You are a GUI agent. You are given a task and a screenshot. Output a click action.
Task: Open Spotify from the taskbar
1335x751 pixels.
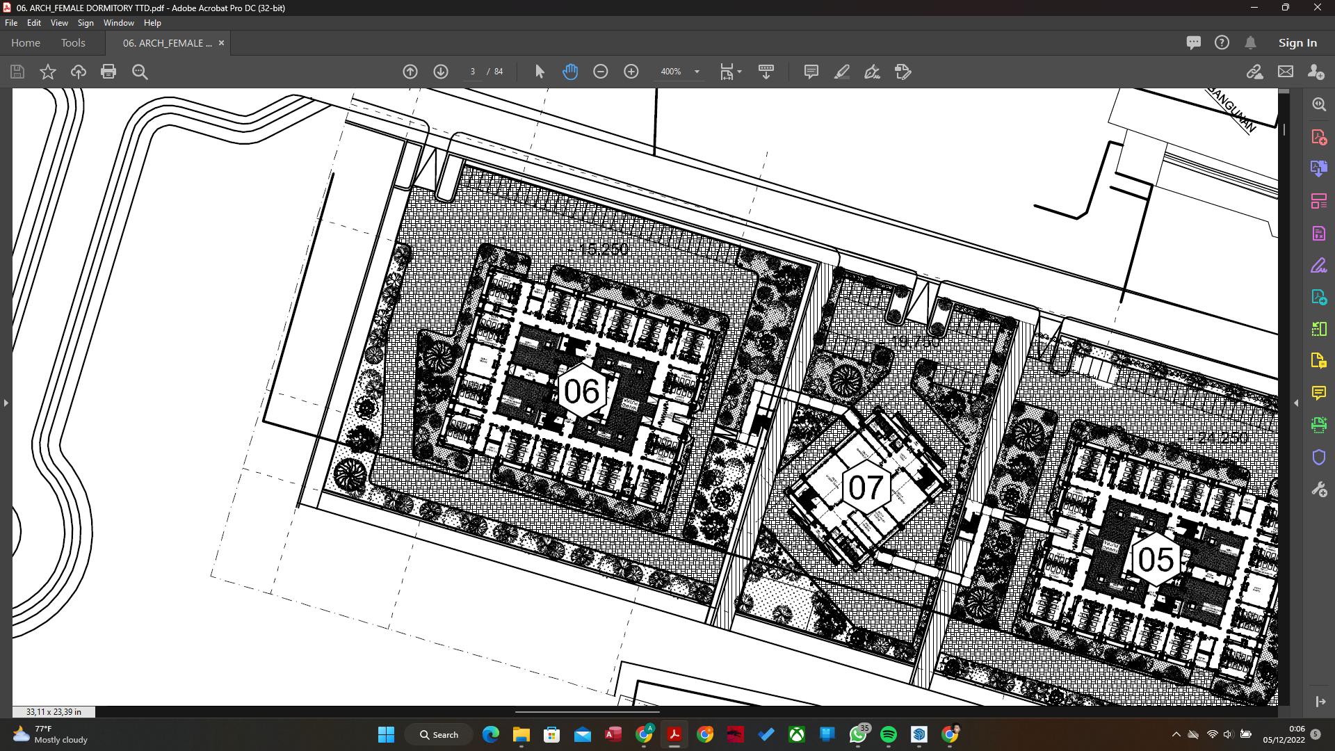(889, 734)
